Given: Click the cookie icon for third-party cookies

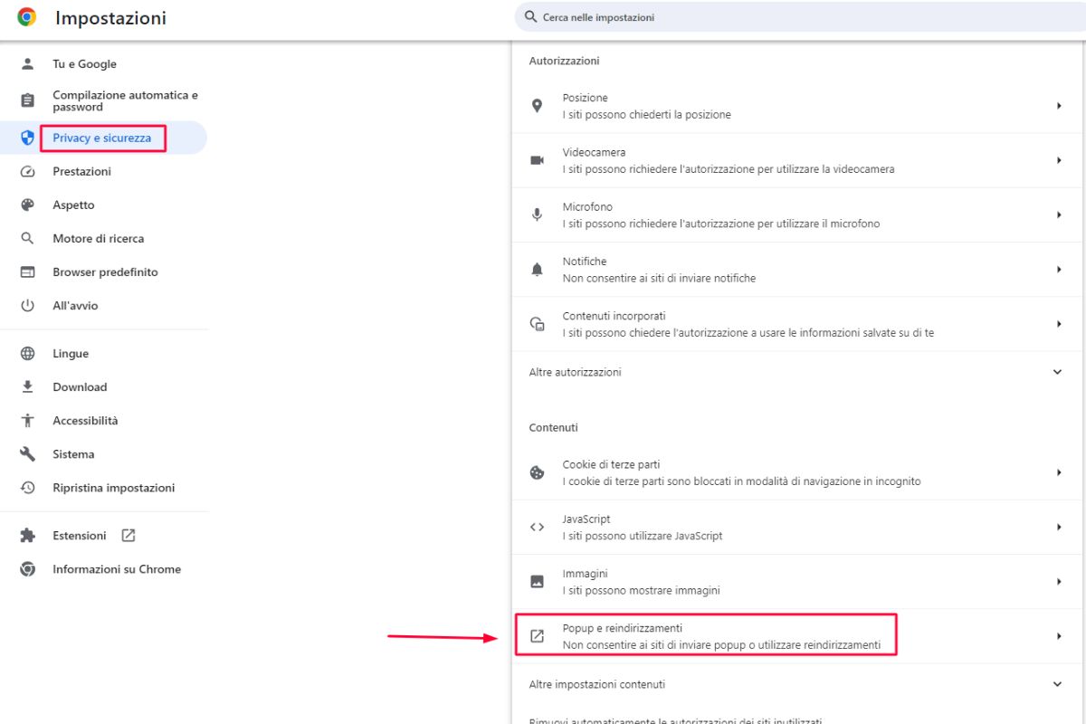Looking at the screenshot, I should (537, 472).
